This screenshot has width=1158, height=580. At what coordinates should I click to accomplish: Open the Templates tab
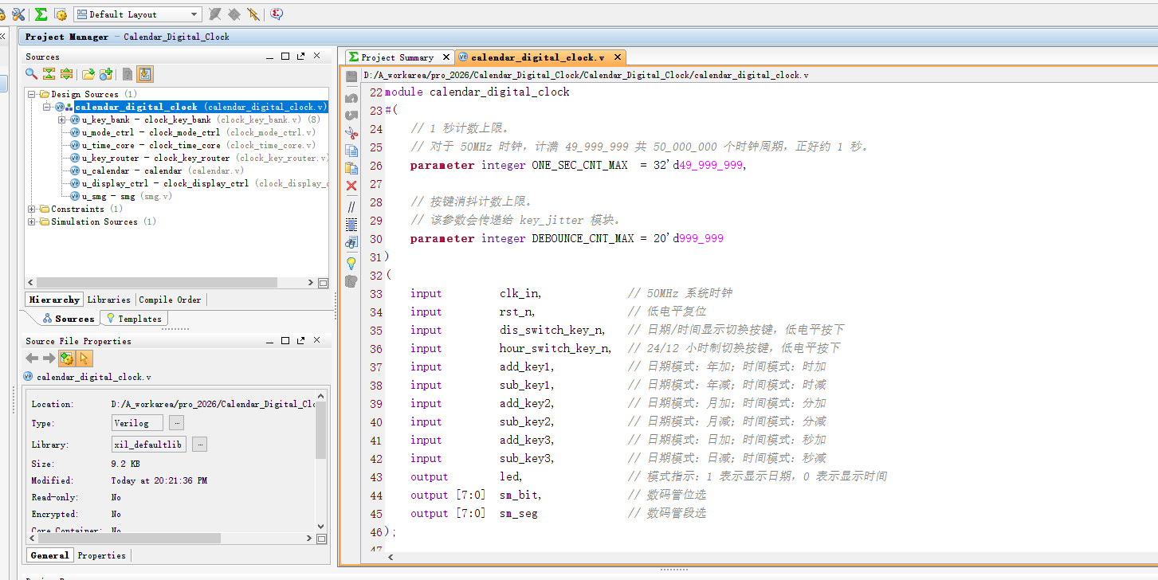point(134,319)
